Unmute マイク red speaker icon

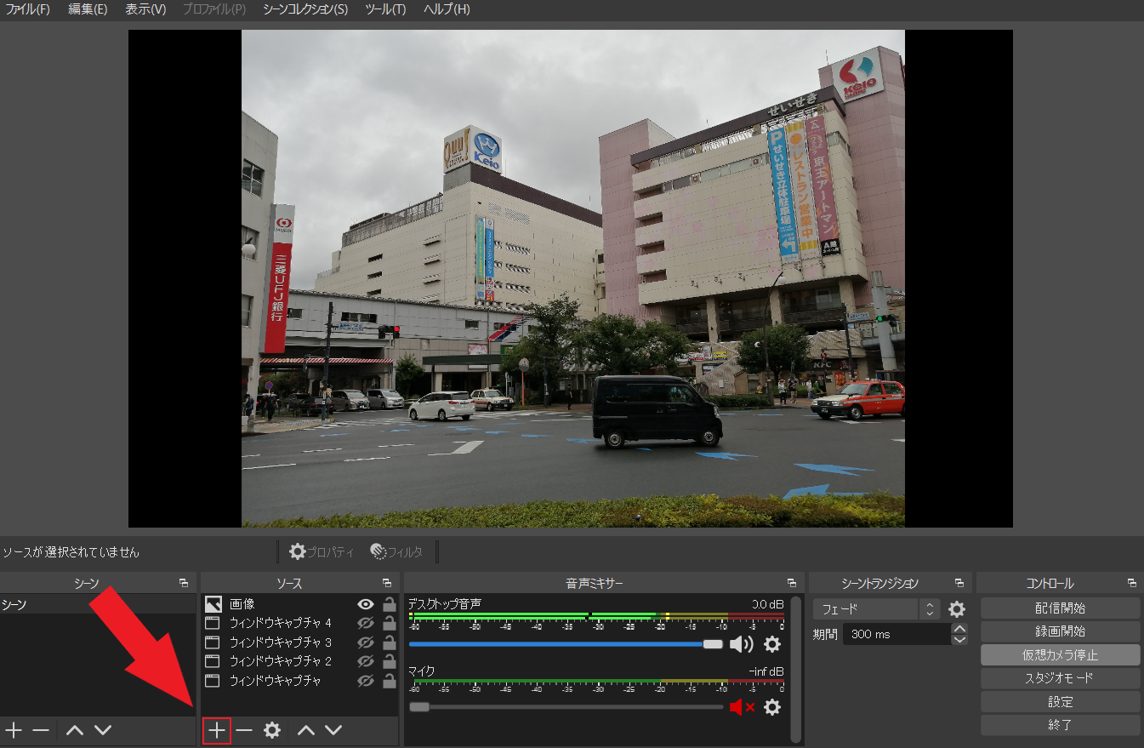click(x=742, y=707)
